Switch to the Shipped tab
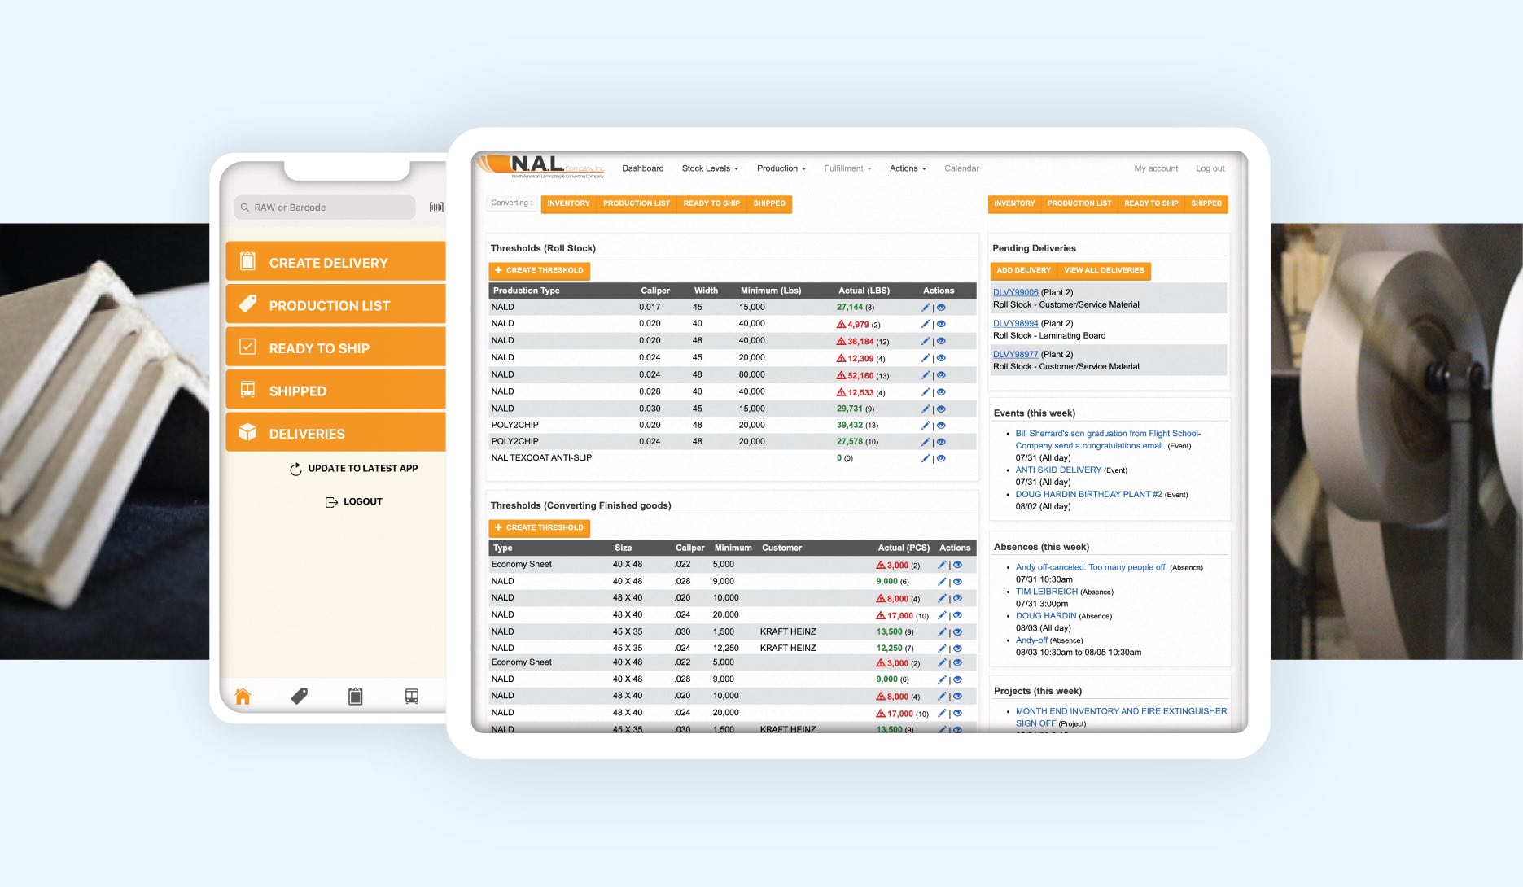The height and width of the screenshot is (887, 1523). 768,203
